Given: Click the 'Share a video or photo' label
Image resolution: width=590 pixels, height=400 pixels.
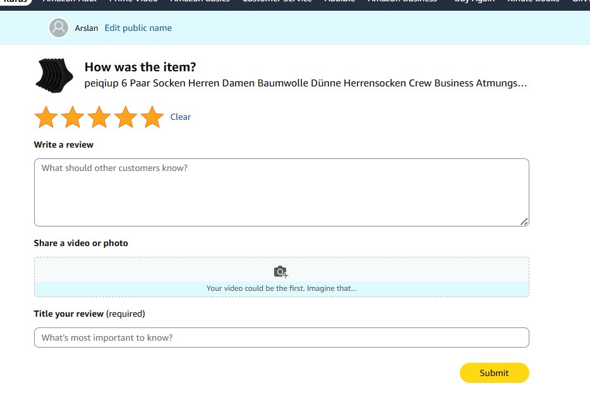Looking at the screenshot, I should 81,243.
